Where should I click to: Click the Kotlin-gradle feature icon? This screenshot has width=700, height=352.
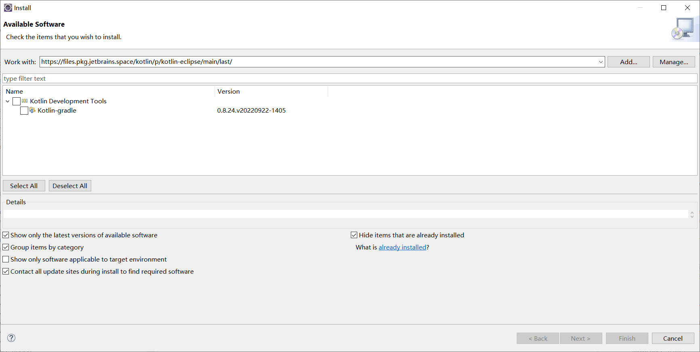pos(32,110)
